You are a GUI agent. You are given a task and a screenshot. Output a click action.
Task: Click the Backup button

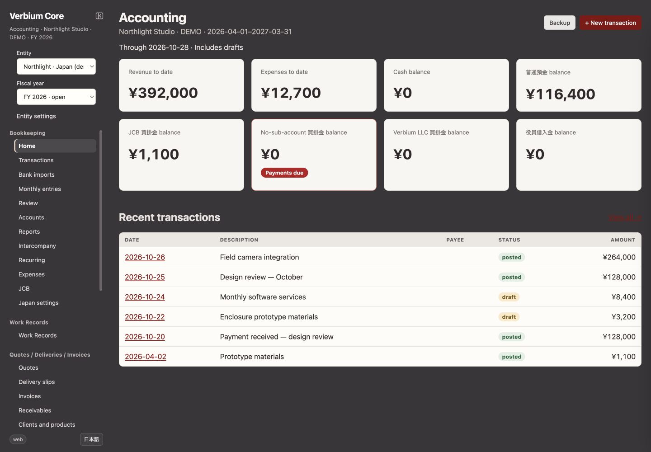pyautogui.click(x=560, y=23)
